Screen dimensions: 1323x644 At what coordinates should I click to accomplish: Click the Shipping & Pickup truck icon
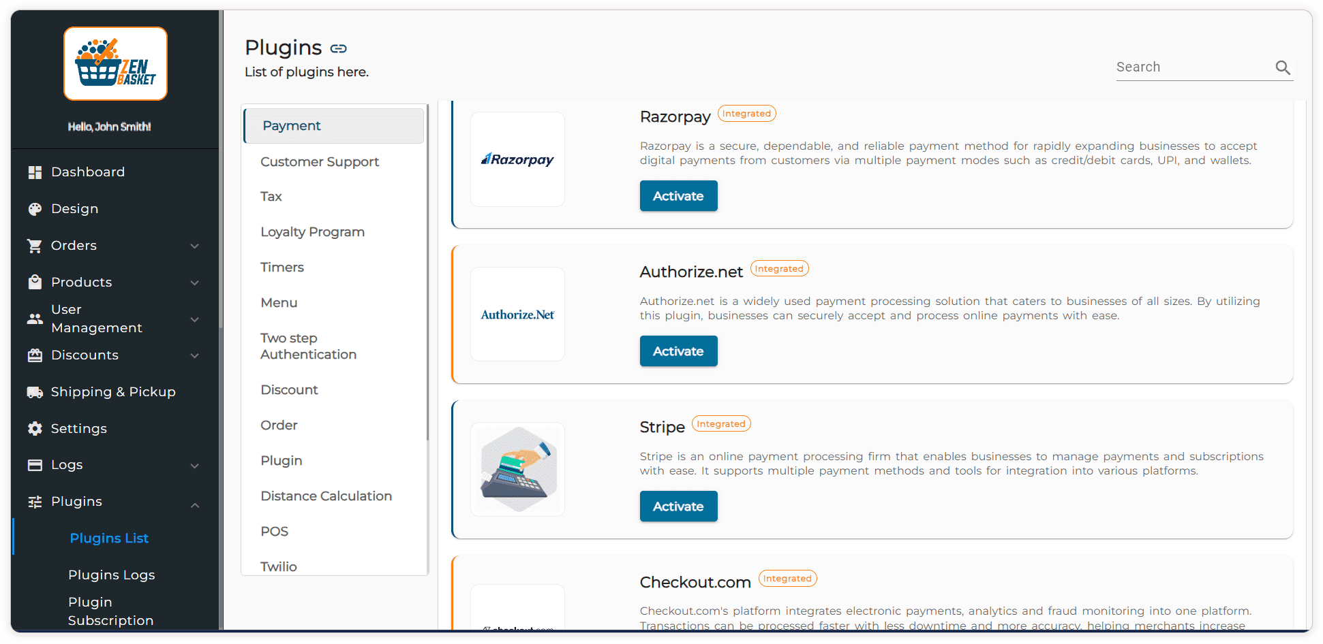[35, 392]
